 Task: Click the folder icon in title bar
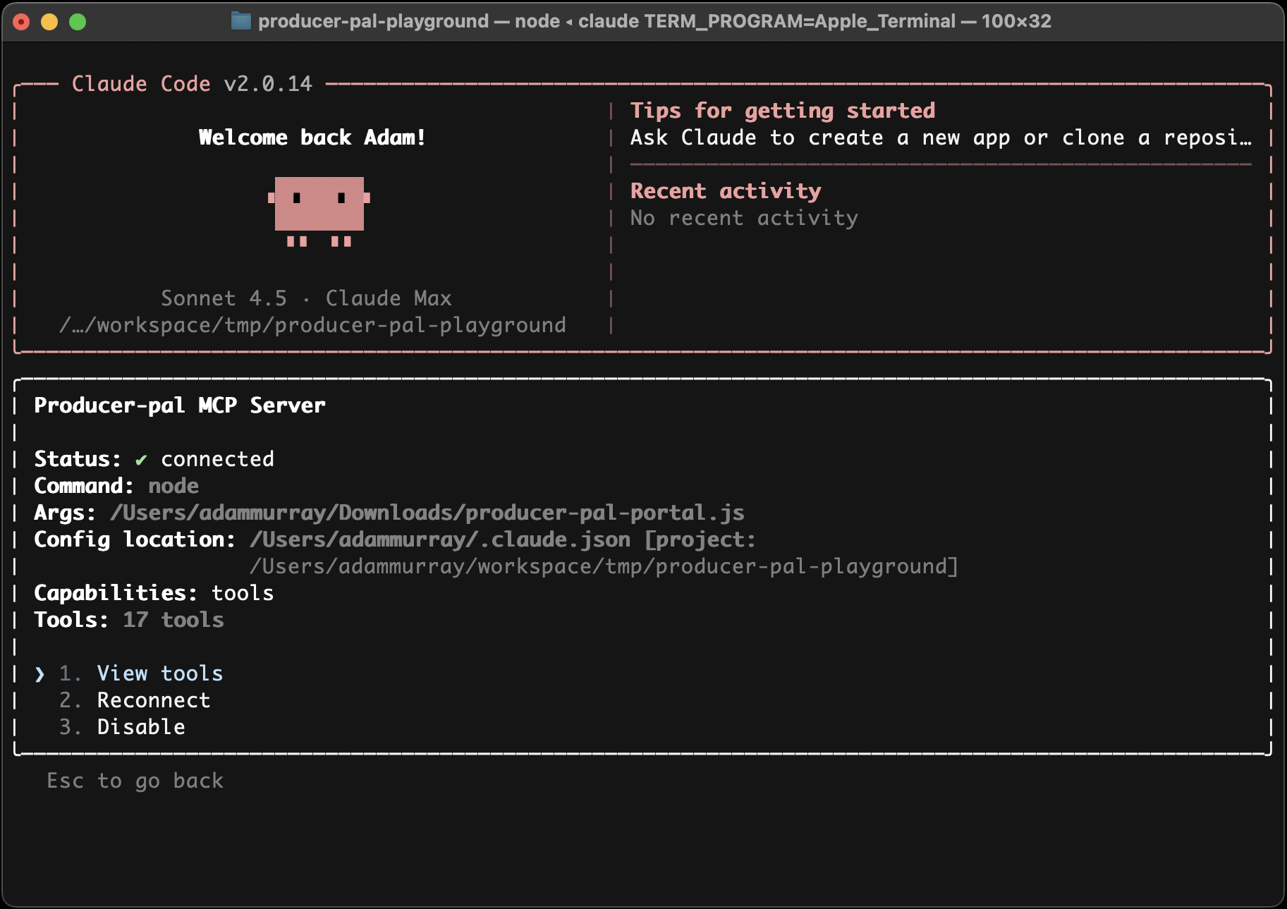(x=240, y=21)
